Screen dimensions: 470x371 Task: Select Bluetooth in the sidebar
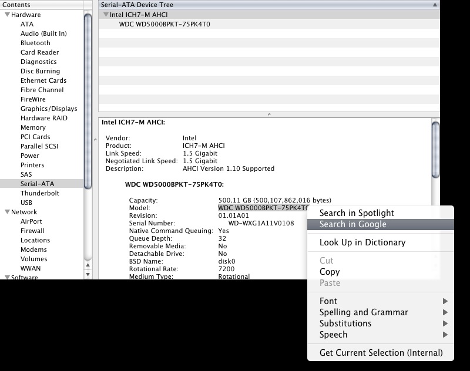coord(35,43)
